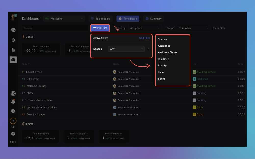
Task: Switch to the Summary tab
Action: [x=153, y=19]
